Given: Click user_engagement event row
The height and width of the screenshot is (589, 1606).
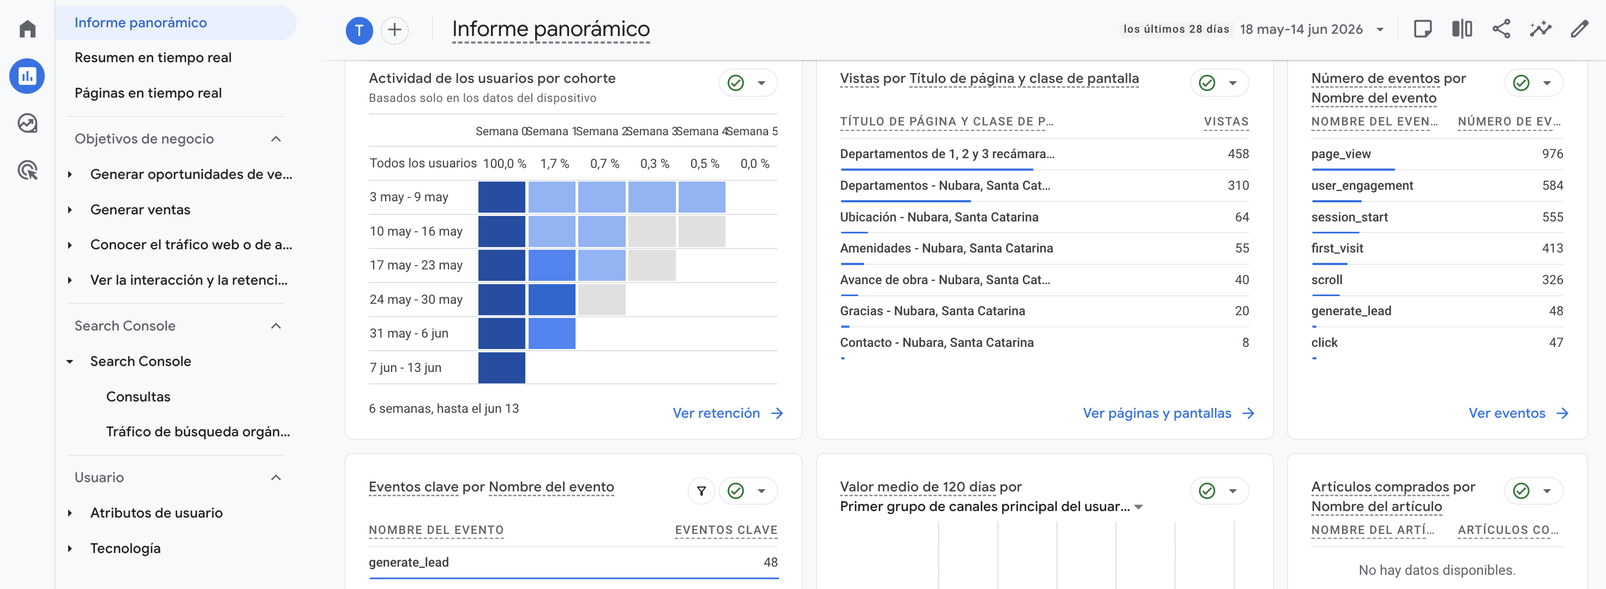Looking at the screenshot, I should point(1436,186).
